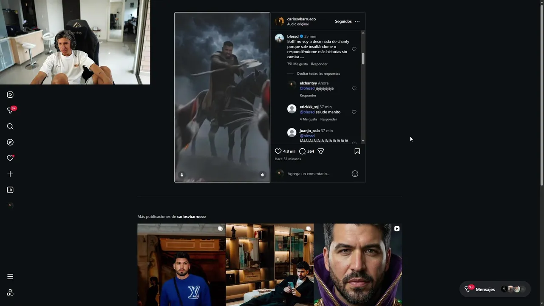The width and height of the screenshot is (544, 306).
Task: Open direct messages icon in sidebar
Action: tap(10, 110)
